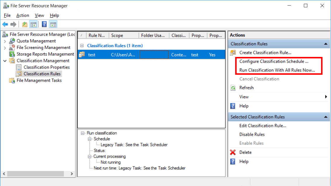
Task: Collapse the Classification Management node
Action: (x=5, y=61)
